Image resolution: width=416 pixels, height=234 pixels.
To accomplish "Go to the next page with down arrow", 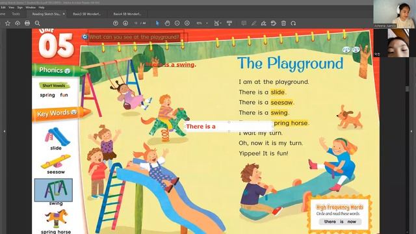I will [x=125, y=23].
